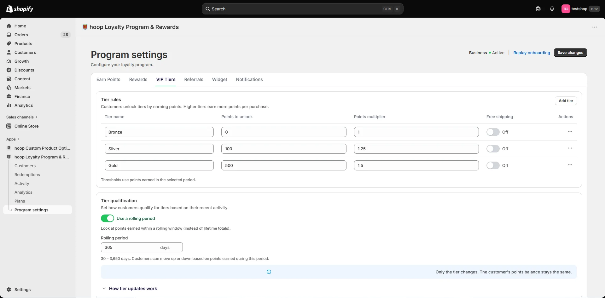
Task: Open Products tag icon in sidebar
Action: click(9, 43)
